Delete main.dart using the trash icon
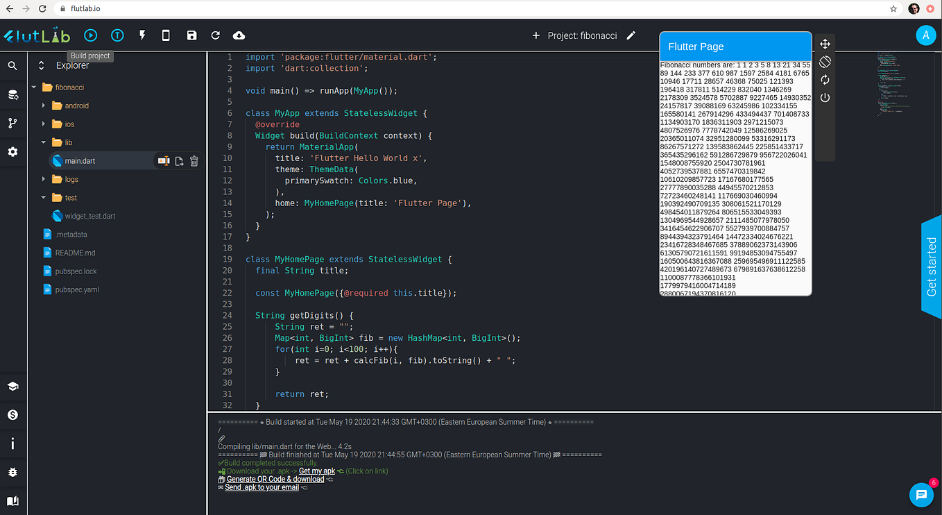This screenshot has height=515, width=942. click(x=194, y=160)
